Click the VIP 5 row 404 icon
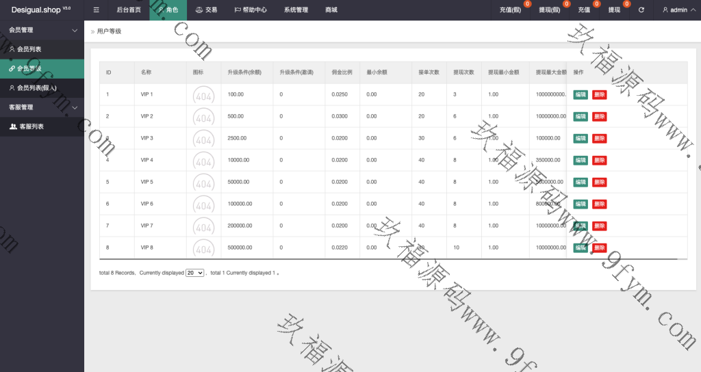 (x=203, y=183)
